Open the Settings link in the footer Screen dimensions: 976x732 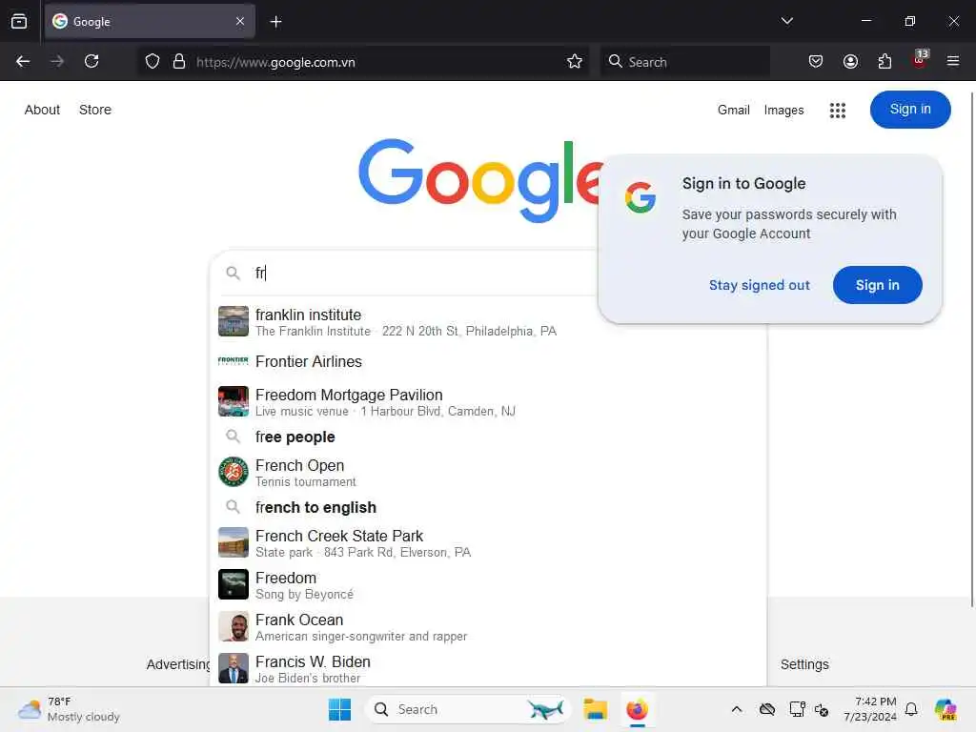coord(804,664)
